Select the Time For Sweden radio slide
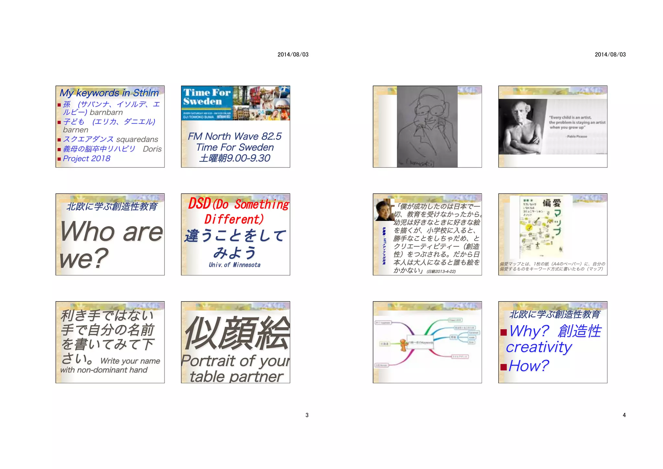This screenshot has height=469, width=663. pyautogui.click(x=235, y=143)
